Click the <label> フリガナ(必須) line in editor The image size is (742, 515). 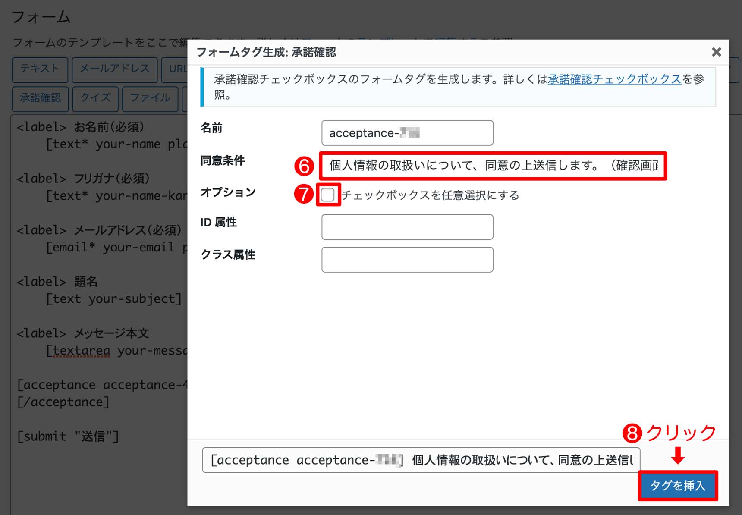[83, 179]
